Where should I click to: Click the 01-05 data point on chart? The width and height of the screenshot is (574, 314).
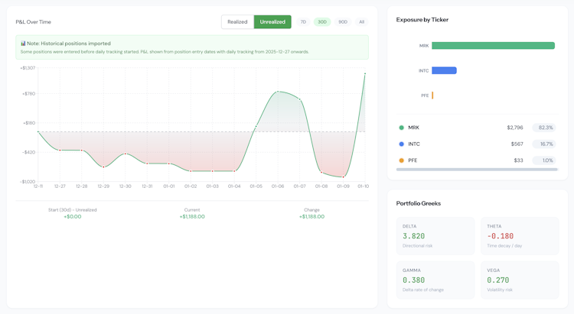pos(256,127)
